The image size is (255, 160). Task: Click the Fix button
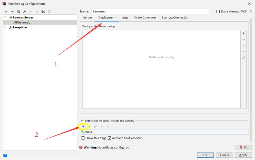243,147
